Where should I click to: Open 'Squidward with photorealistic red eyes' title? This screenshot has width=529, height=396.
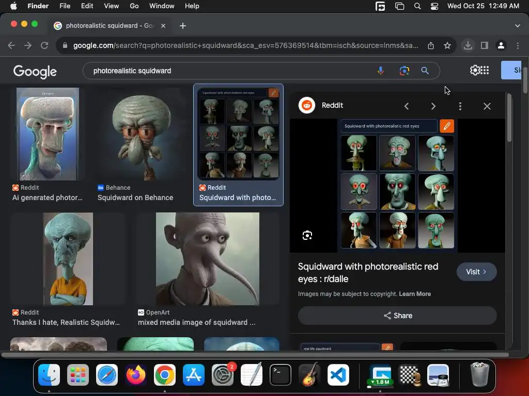[368, 273]
